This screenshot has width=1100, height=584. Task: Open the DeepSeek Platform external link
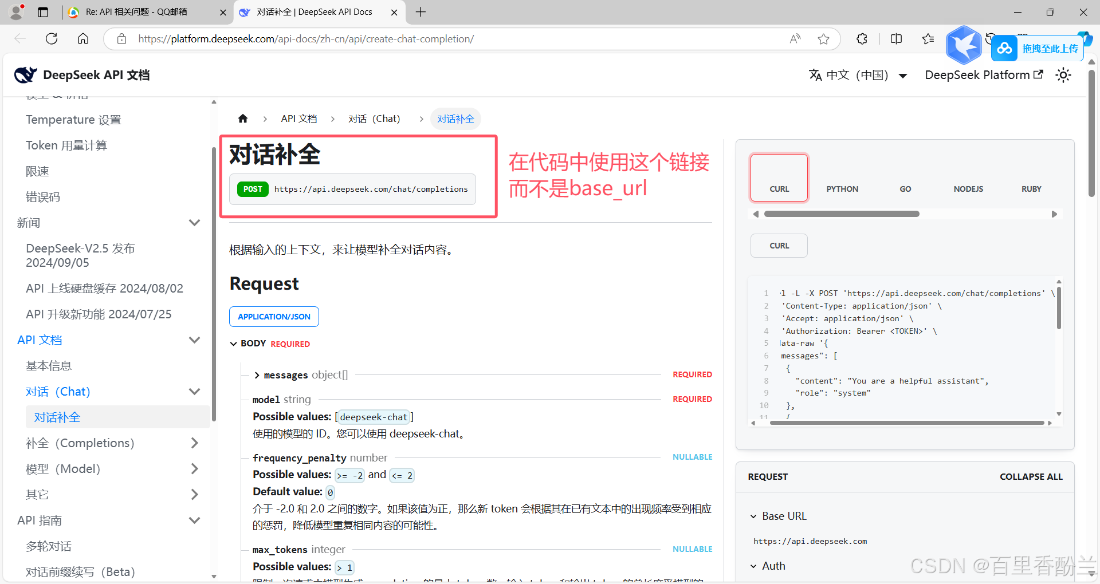pos(984,75)
